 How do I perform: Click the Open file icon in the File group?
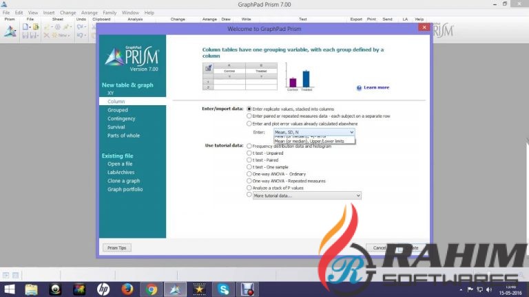tap(36, 27)
